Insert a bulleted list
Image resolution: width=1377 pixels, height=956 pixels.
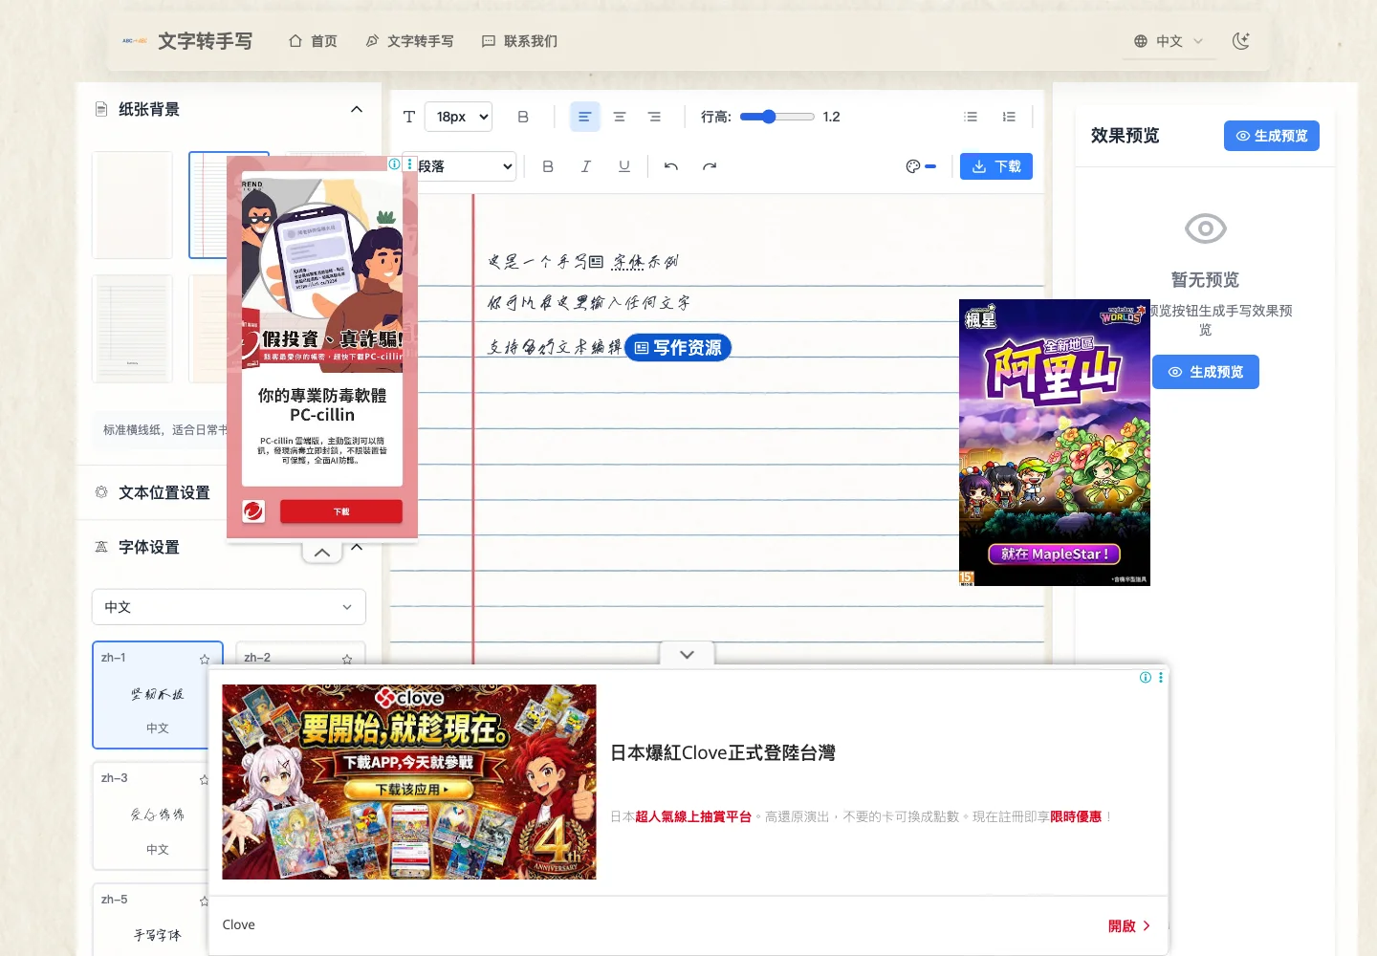(x=971, y=117)
